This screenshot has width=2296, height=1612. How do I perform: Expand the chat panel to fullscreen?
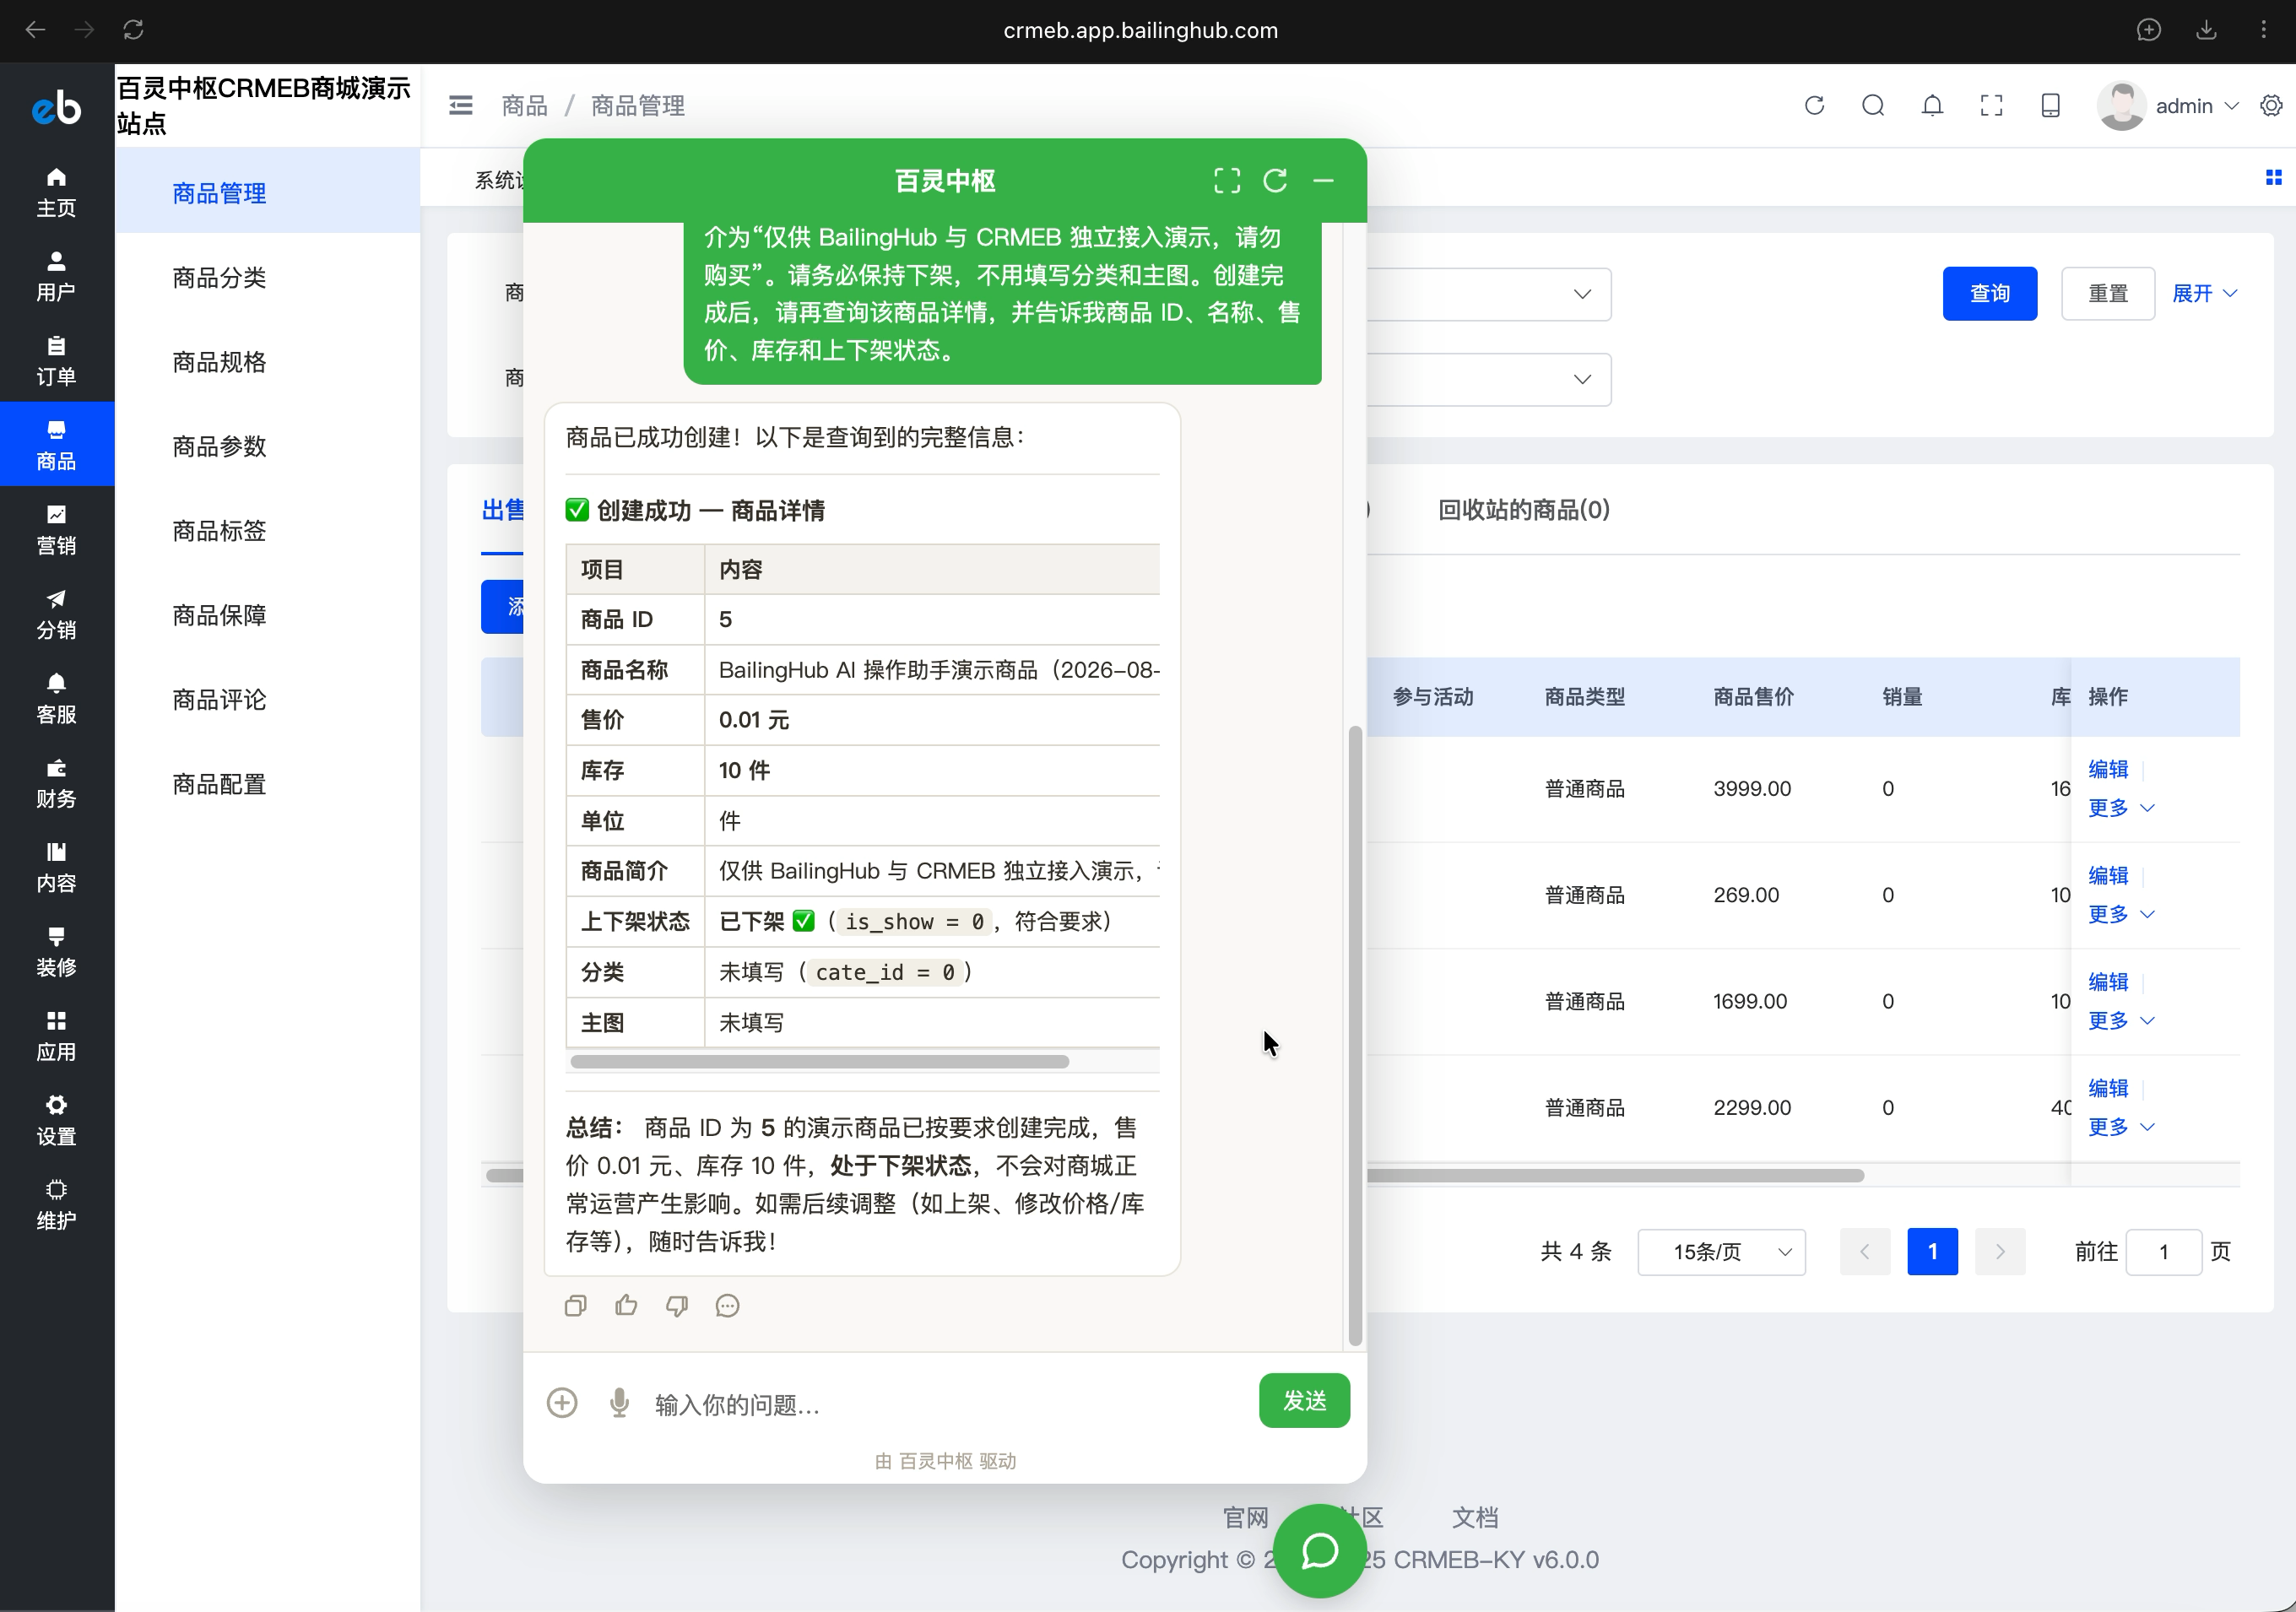click(x=1227, y=181)
